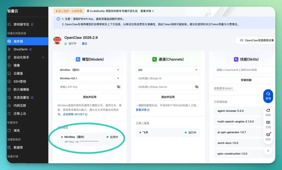Open the 查看详情 link under Channels

pos(143,110)
